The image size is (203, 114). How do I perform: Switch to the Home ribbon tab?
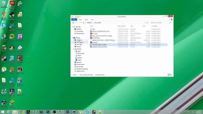pyautogui.click(x=80, y=20)
